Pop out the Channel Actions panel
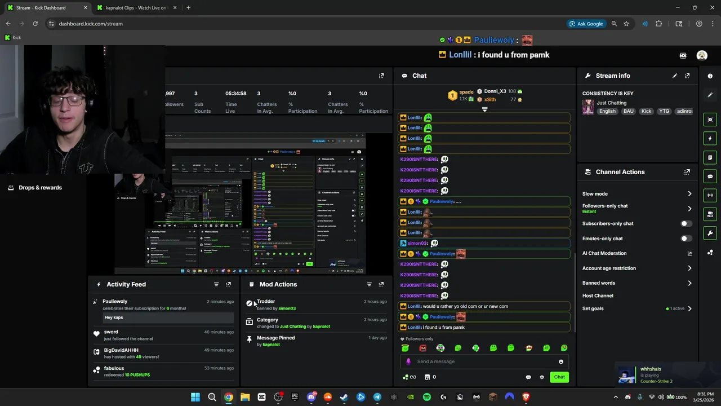This screenshot has height=406, width=721. (x=687, y=172)
